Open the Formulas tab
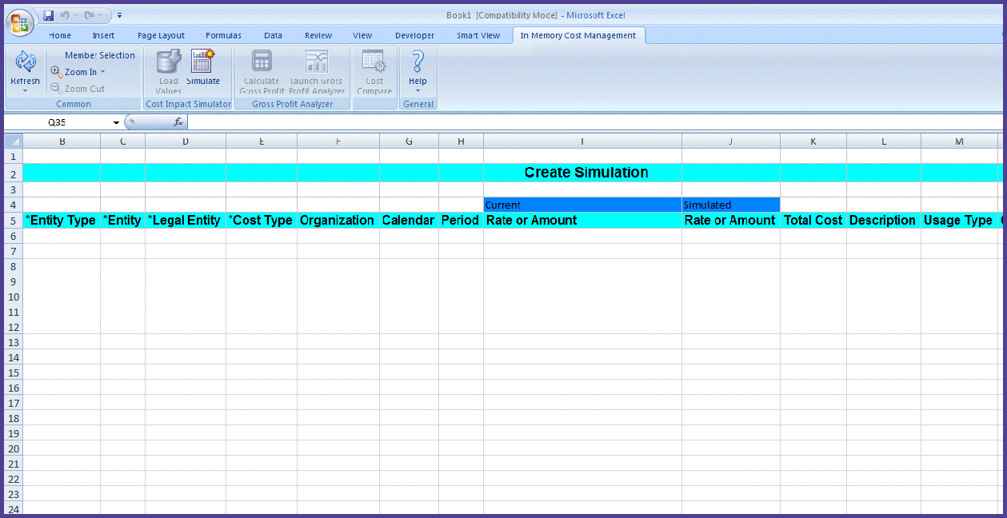The width and height of the screenshot is (1007, 518). click(x=223, y=35)
